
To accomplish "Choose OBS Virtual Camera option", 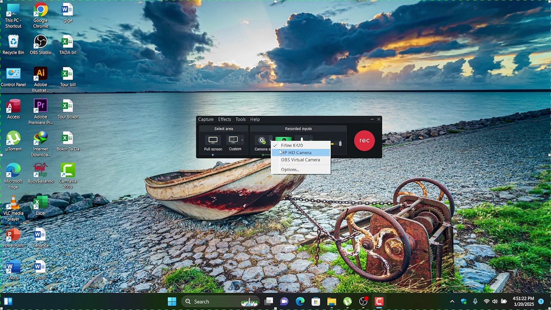I will pyautogui.click(x=300, y=160).
